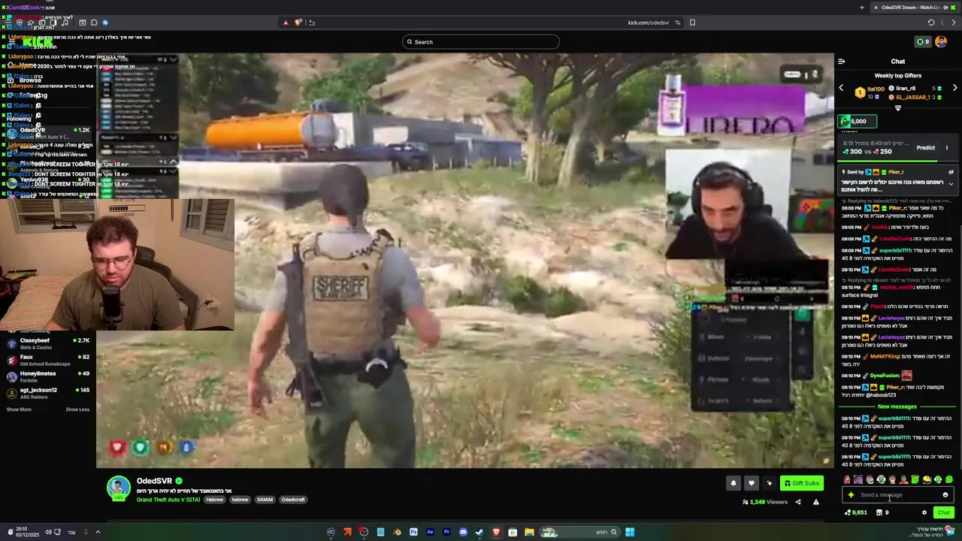Open the Faux recommended channel
This screenshot has height=541, width=962.
[x=47, y=360]
